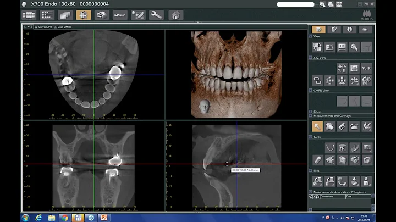
Task: Click the axes alignment icon in XYZ View
Action: click(x=354, y=81)
